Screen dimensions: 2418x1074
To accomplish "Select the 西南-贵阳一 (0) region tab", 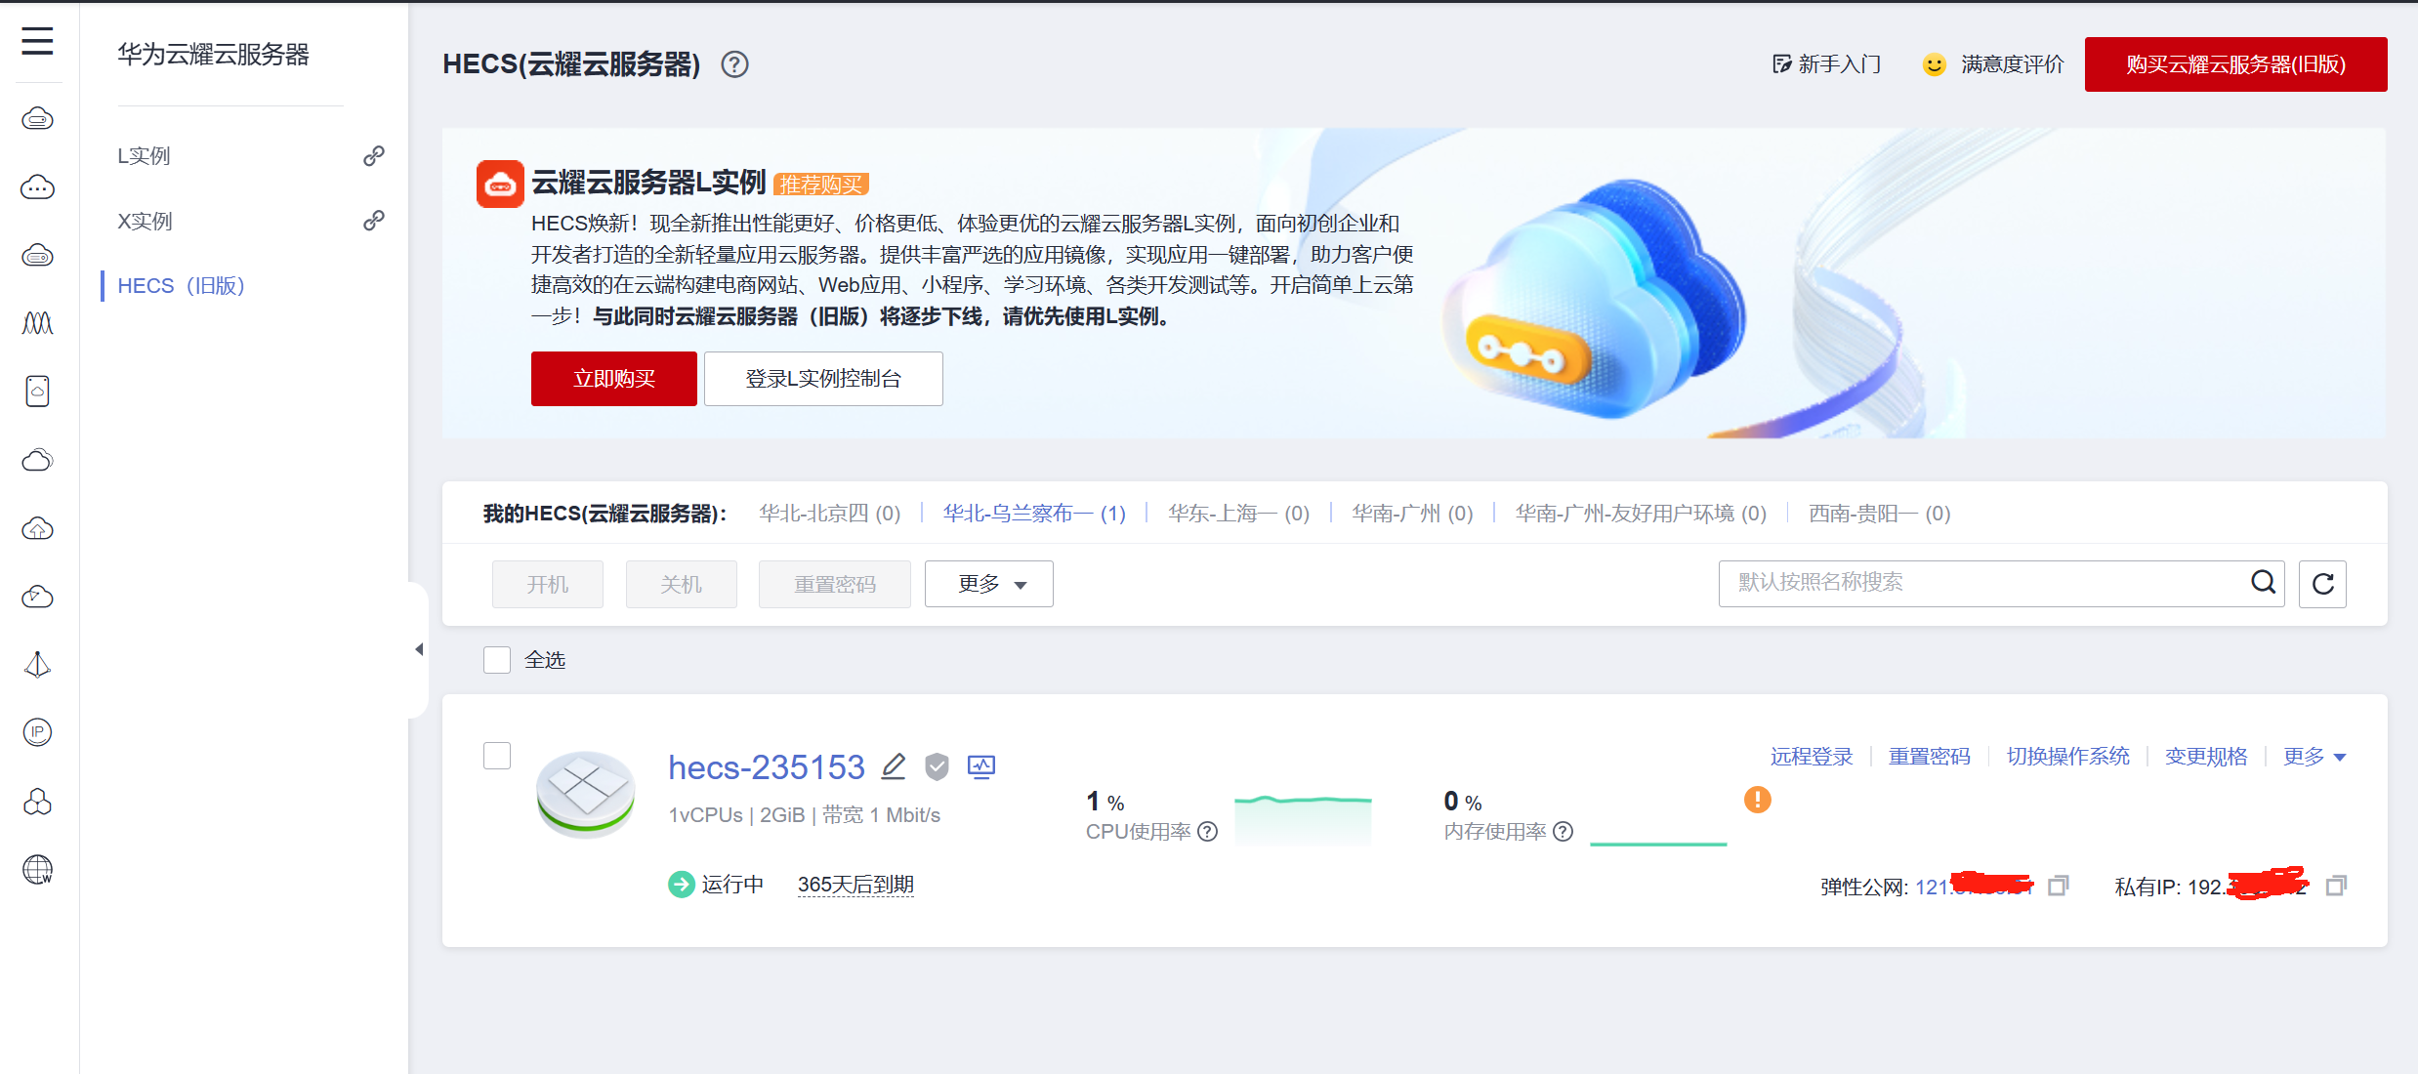I will pos(1880,514).
